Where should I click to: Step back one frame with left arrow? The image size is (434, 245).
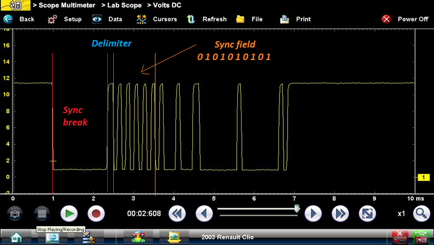204,213
